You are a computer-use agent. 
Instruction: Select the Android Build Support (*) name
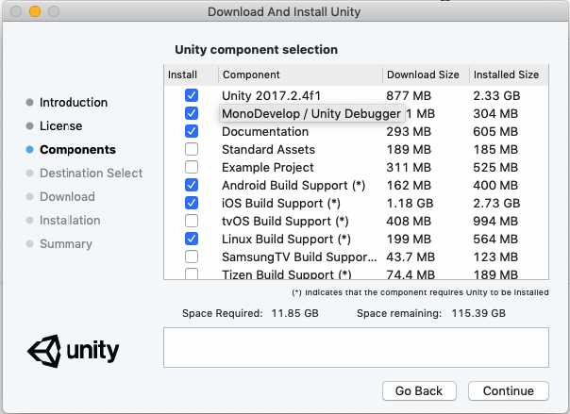click(293, 185)
